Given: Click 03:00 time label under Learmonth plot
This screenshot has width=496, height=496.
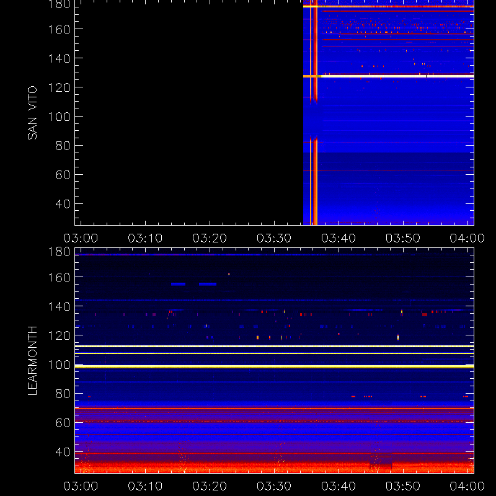Looking at the screenshot, I should [81, 486].
